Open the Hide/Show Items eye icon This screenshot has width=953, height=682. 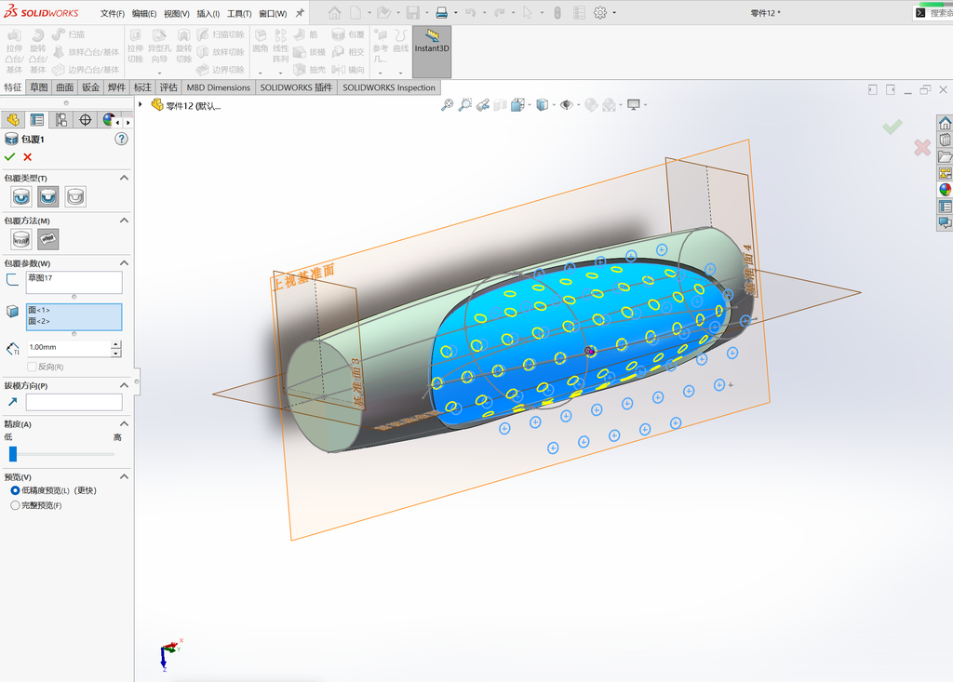click(x=567, y=104)
